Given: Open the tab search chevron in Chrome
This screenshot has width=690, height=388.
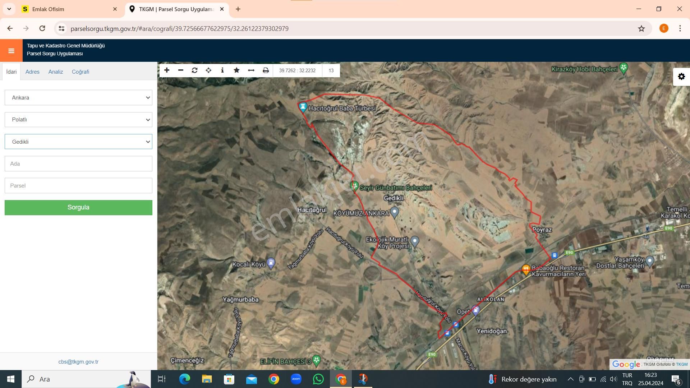Looking at the screenshot, I should click(x=9, y=9).
